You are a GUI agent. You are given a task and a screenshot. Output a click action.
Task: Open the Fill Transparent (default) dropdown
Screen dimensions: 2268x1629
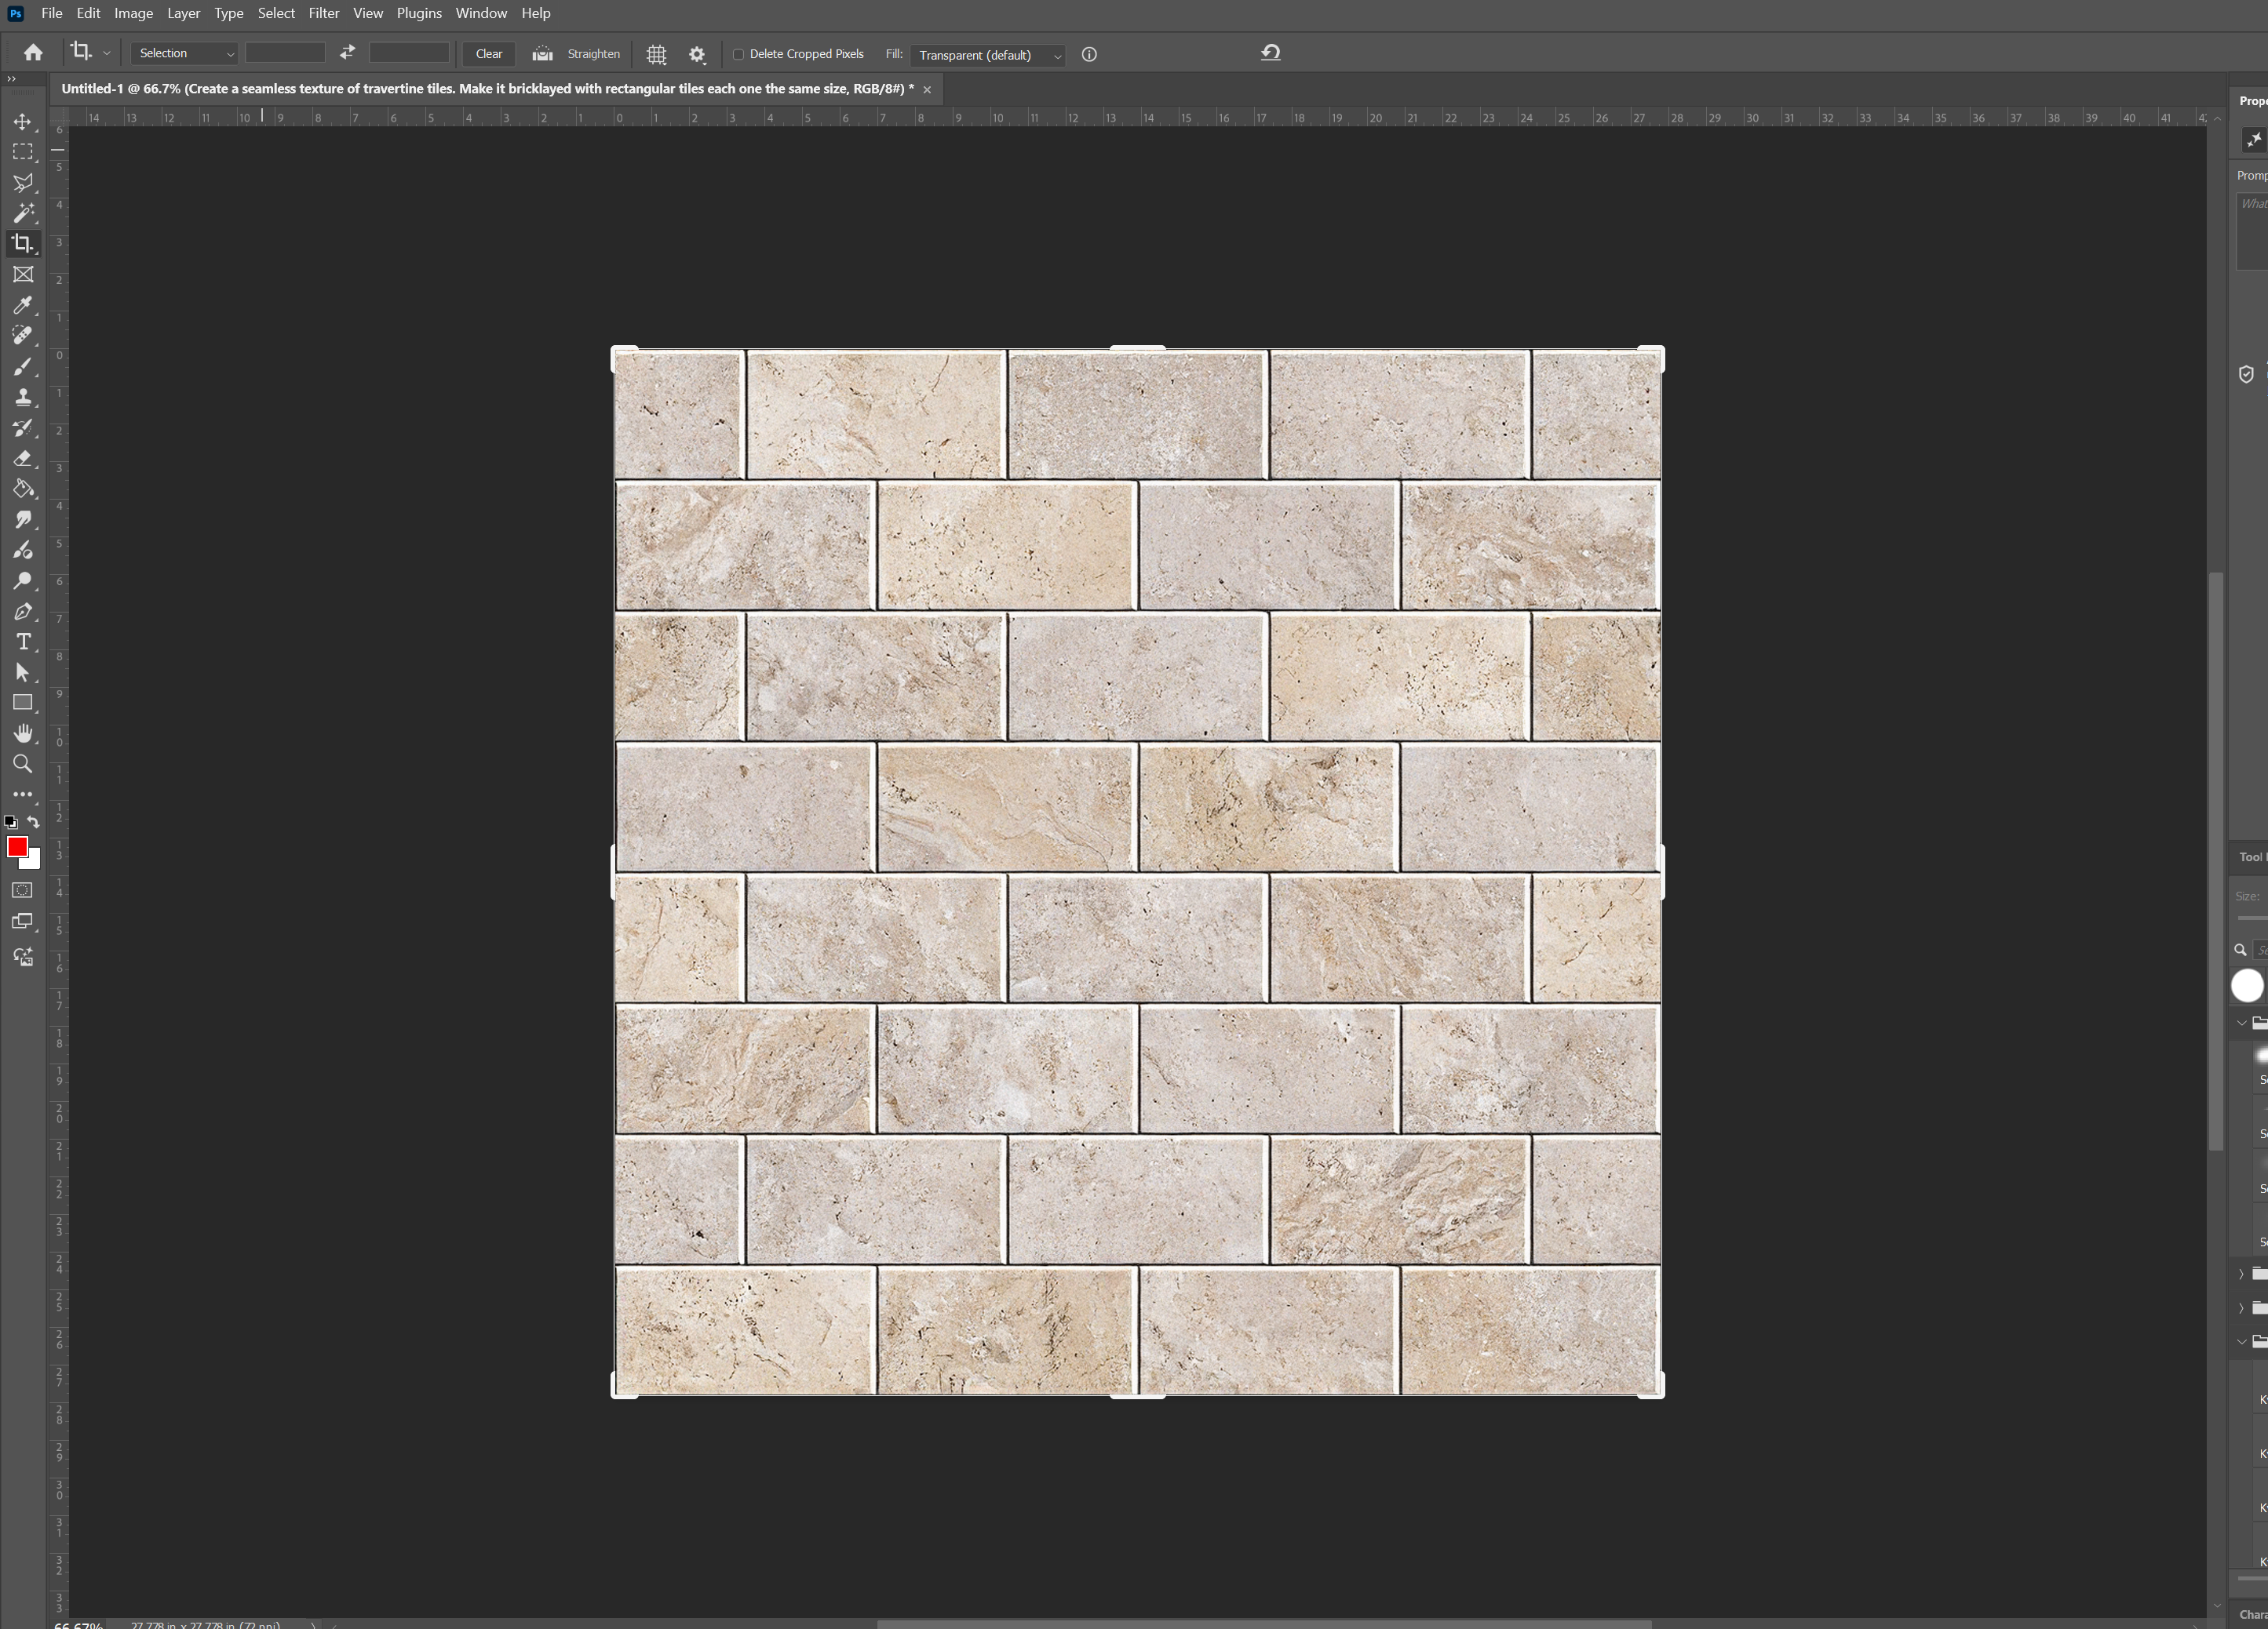[x=988, y=55]
